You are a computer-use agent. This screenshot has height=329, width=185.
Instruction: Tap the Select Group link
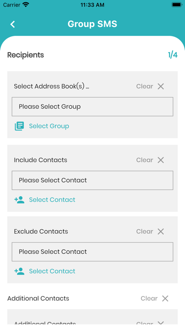[x=49, y=126]
